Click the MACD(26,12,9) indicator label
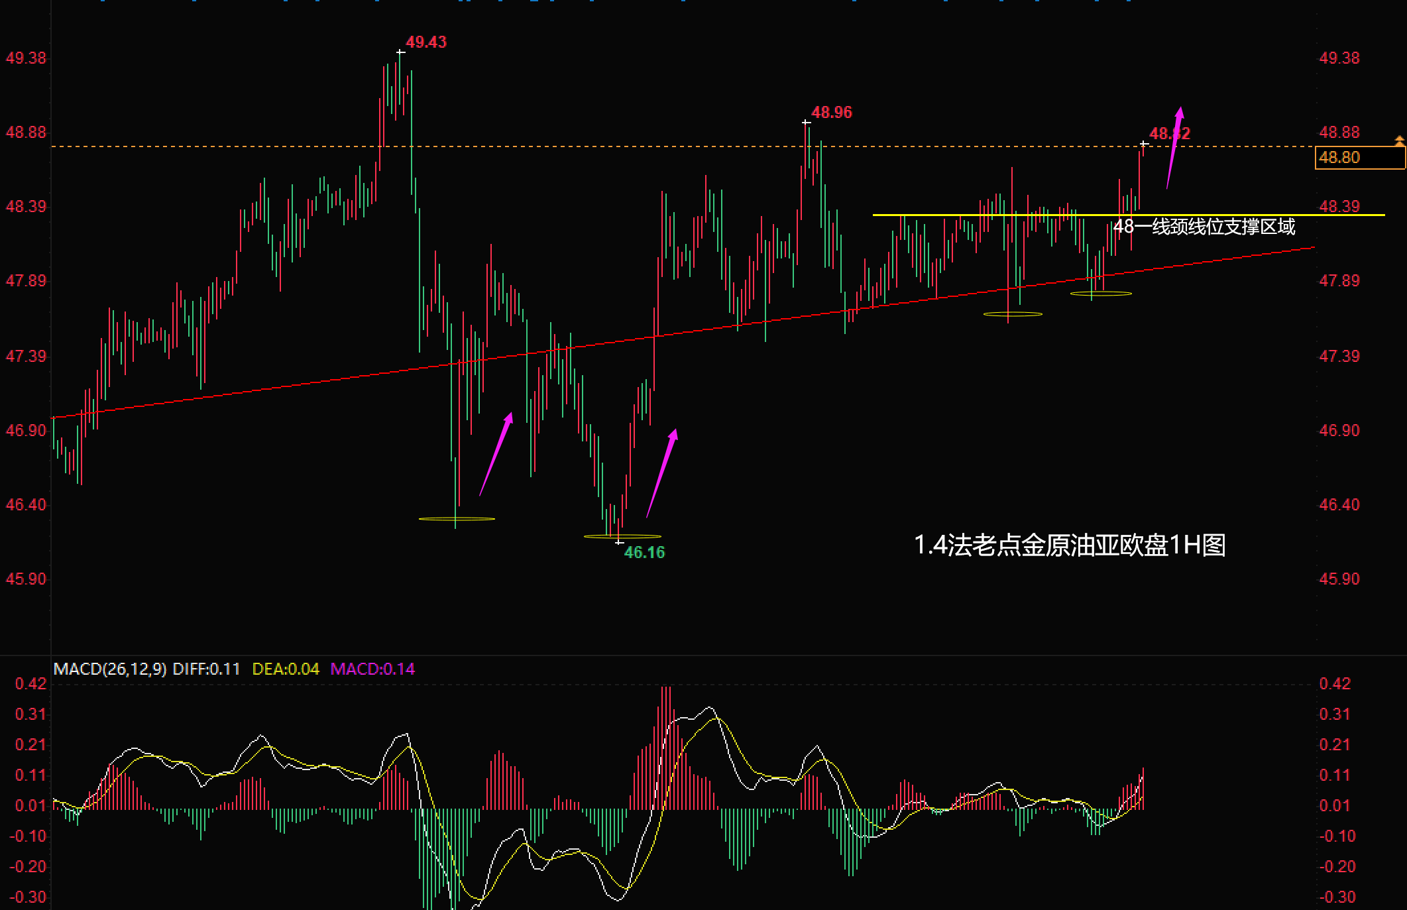 pyautogui.click(x=110, y=669)
